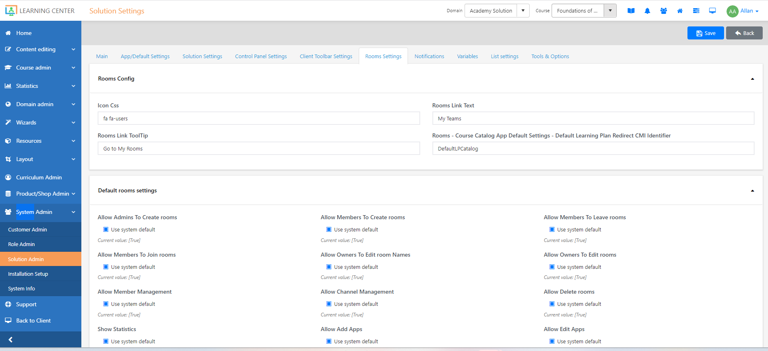Click the Wizards magic wand icon
This screenshot has height=351, width=768.
(8, 122)
